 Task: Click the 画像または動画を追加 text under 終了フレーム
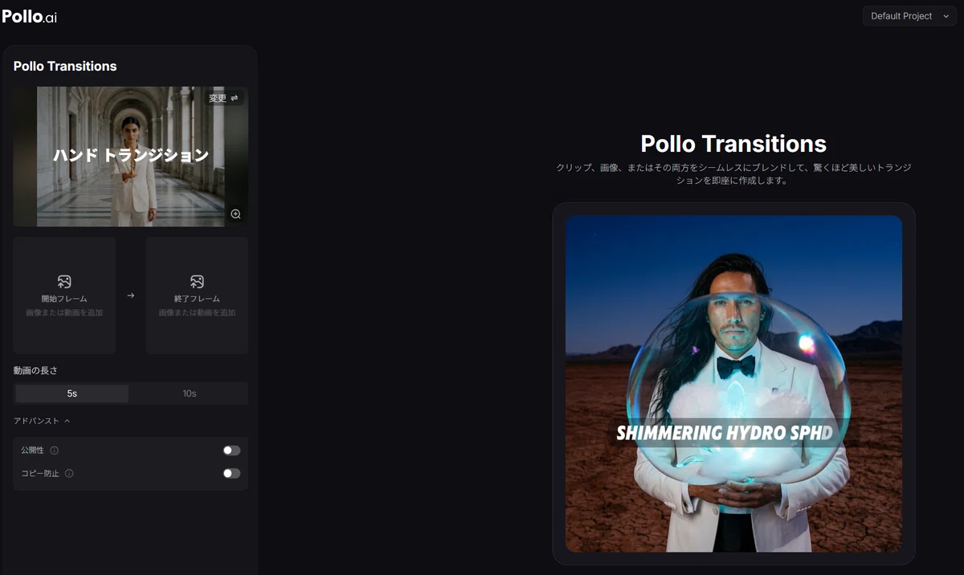pyautogui.click(x=197, y=312)
